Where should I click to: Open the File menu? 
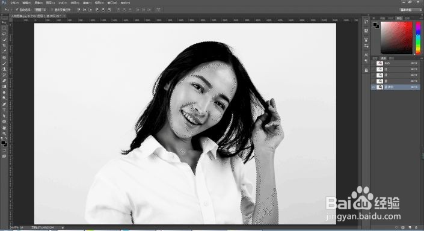14,2
